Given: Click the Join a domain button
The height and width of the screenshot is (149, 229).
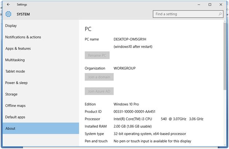Looking at the screenshot, I should (x=99, y=77).
